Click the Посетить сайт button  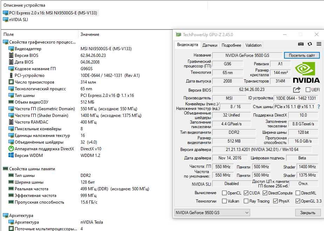302,55
